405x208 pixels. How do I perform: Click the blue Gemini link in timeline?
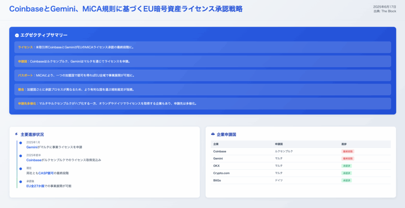click(32, 147)
